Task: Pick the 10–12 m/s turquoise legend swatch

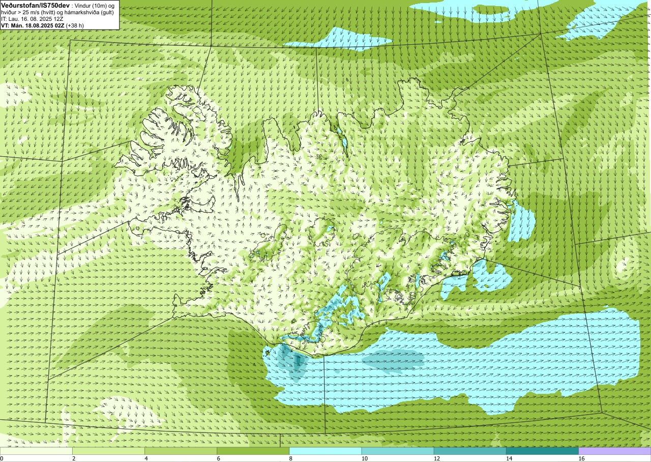Action: (x=398, y=451)
